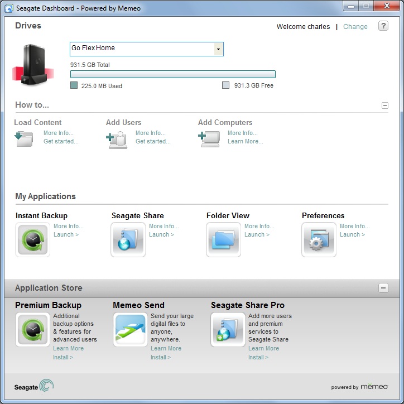Change the logged-in user via Change link
The height and width of the screenshot is (404, 404).
click(355, 27)
